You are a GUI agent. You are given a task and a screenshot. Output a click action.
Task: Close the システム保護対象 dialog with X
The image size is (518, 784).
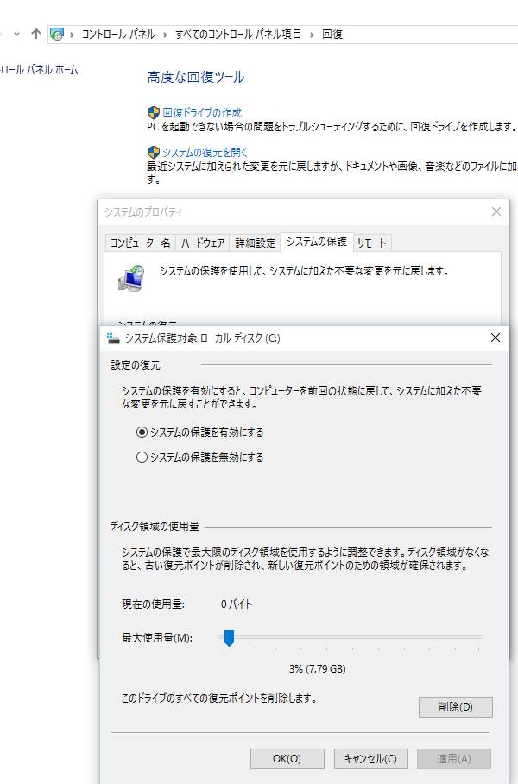coord(495,338)
